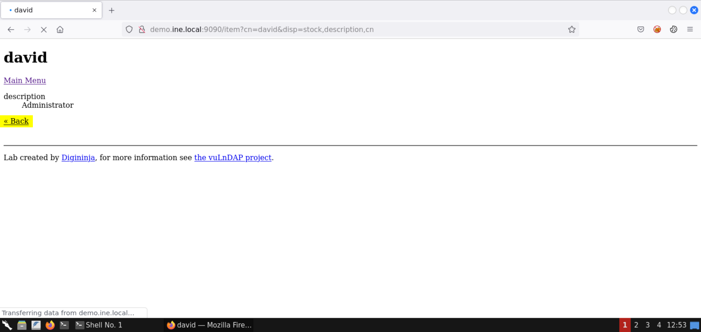701x332 pixels.
Task: Click the address bar URL
Action: [262, 30]
